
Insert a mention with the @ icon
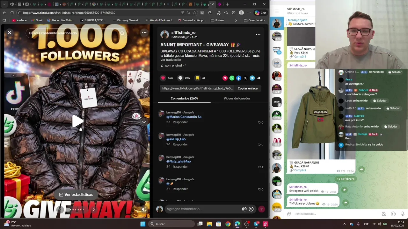point(244,209)
